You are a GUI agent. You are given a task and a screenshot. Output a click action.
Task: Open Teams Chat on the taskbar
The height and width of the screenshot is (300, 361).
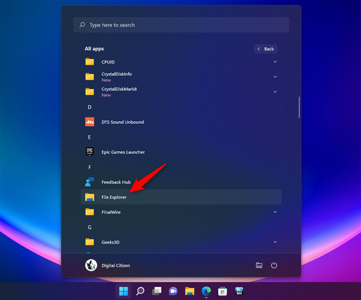(173, 291)
